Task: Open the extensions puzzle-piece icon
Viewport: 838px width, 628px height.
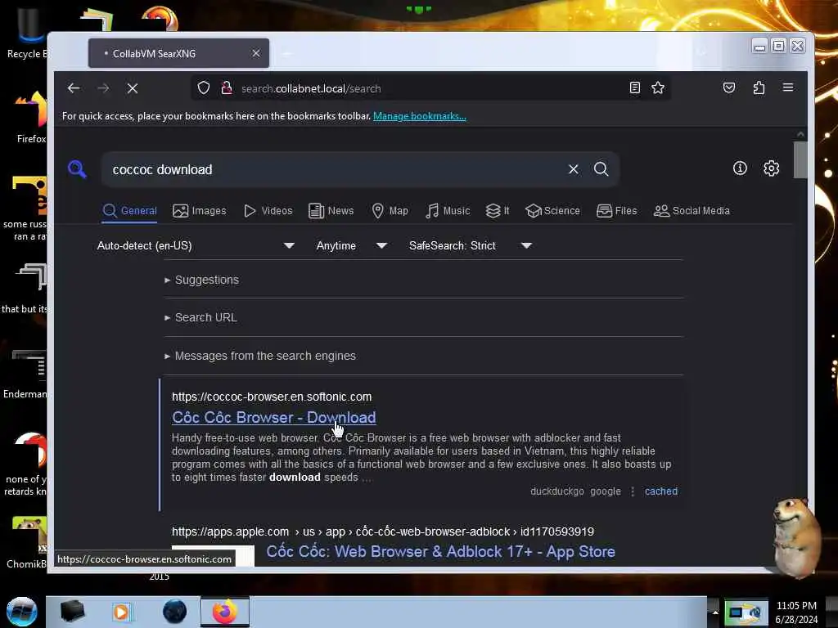Action: [x=759, y=88]
